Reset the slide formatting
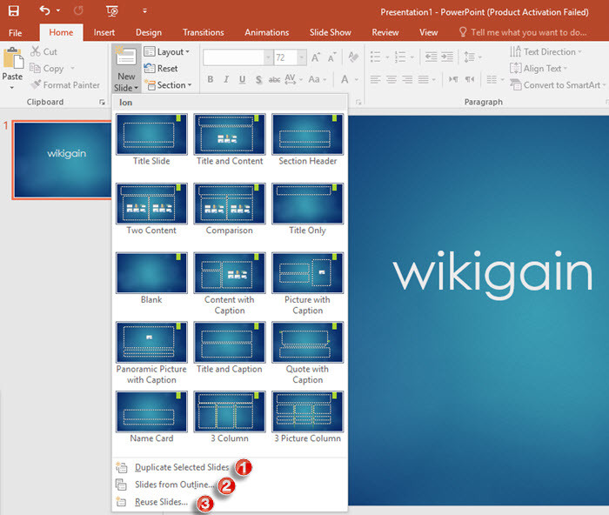Screen dimensions: 609x515 pyautogui.click(x=161, y=69)
